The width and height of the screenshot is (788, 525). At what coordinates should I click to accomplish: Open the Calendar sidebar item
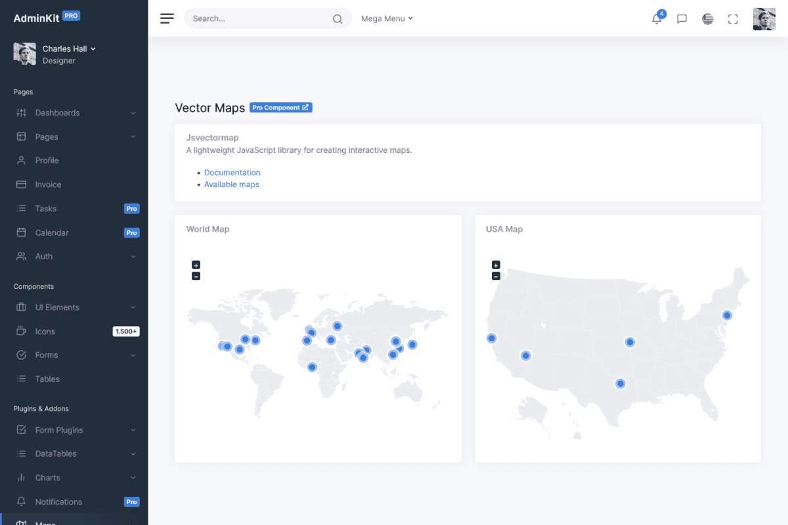tap(74, 232)
